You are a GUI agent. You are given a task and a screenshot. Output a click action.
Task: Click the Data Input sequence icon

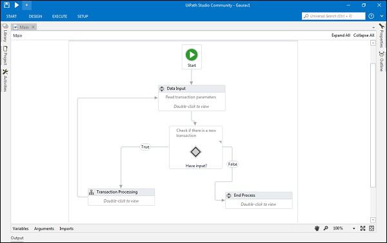[x=162, y=89]
